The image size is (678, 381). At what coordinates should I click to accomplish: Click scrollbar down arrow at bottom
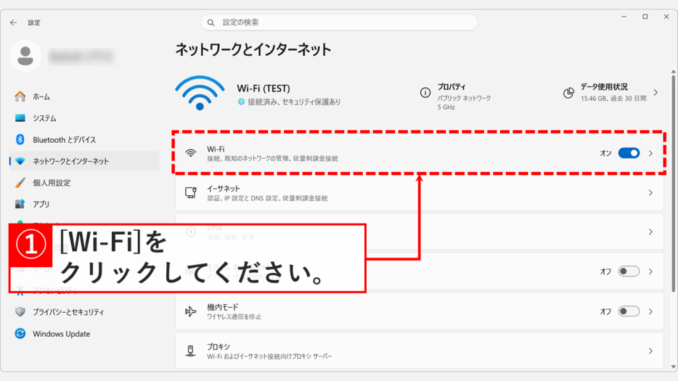(x=673, y=366)
